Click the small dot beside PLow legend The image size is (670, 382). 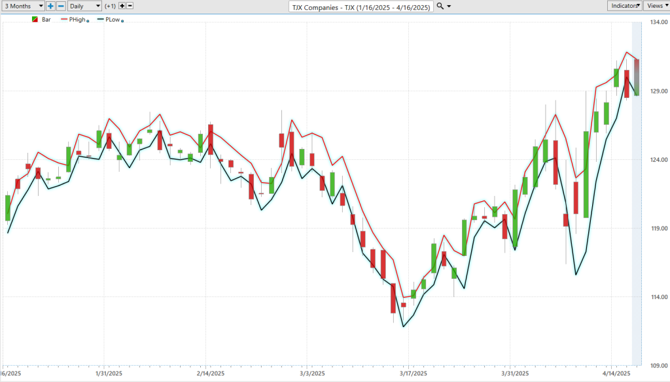click(123, 21)
